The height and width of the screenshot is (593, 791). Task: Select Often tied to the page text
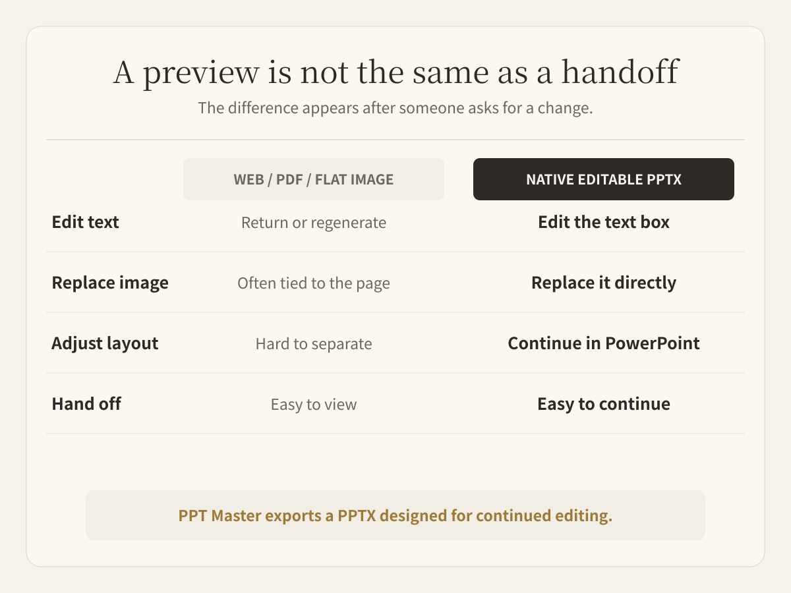(314, 283)
